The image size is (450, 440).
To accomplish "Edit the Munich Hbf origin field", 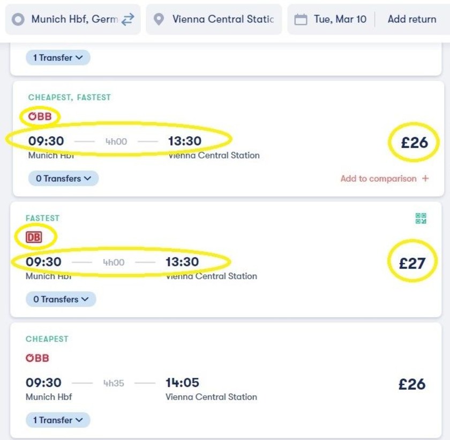I will point(73,19).
